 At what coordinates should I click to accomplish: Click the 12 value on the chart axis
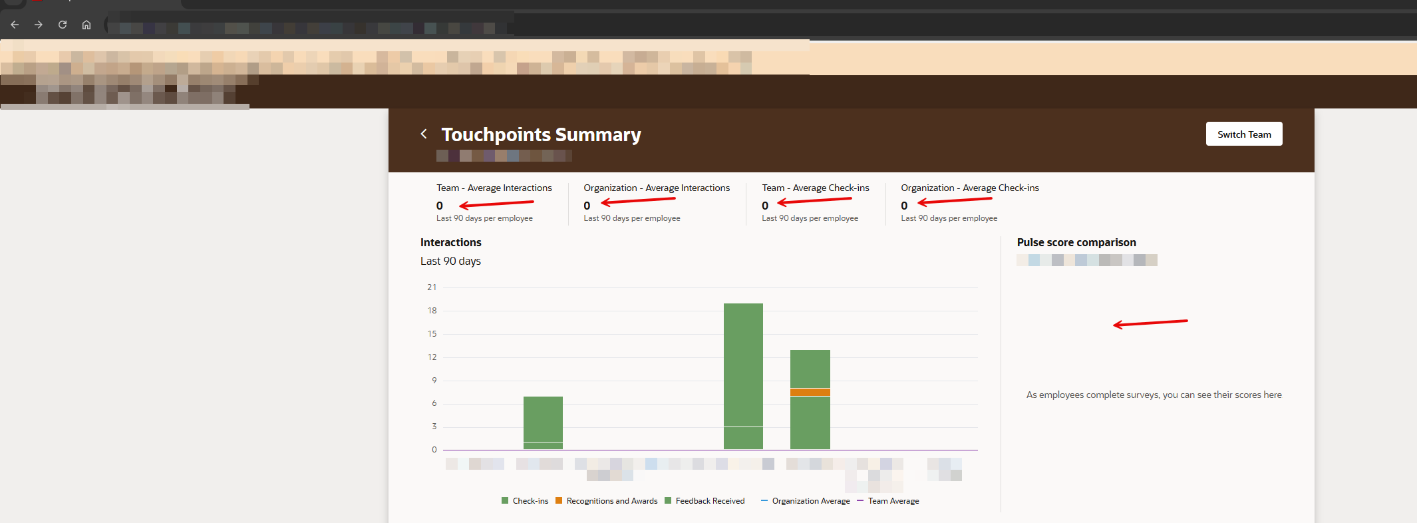(x=432, y=357)
